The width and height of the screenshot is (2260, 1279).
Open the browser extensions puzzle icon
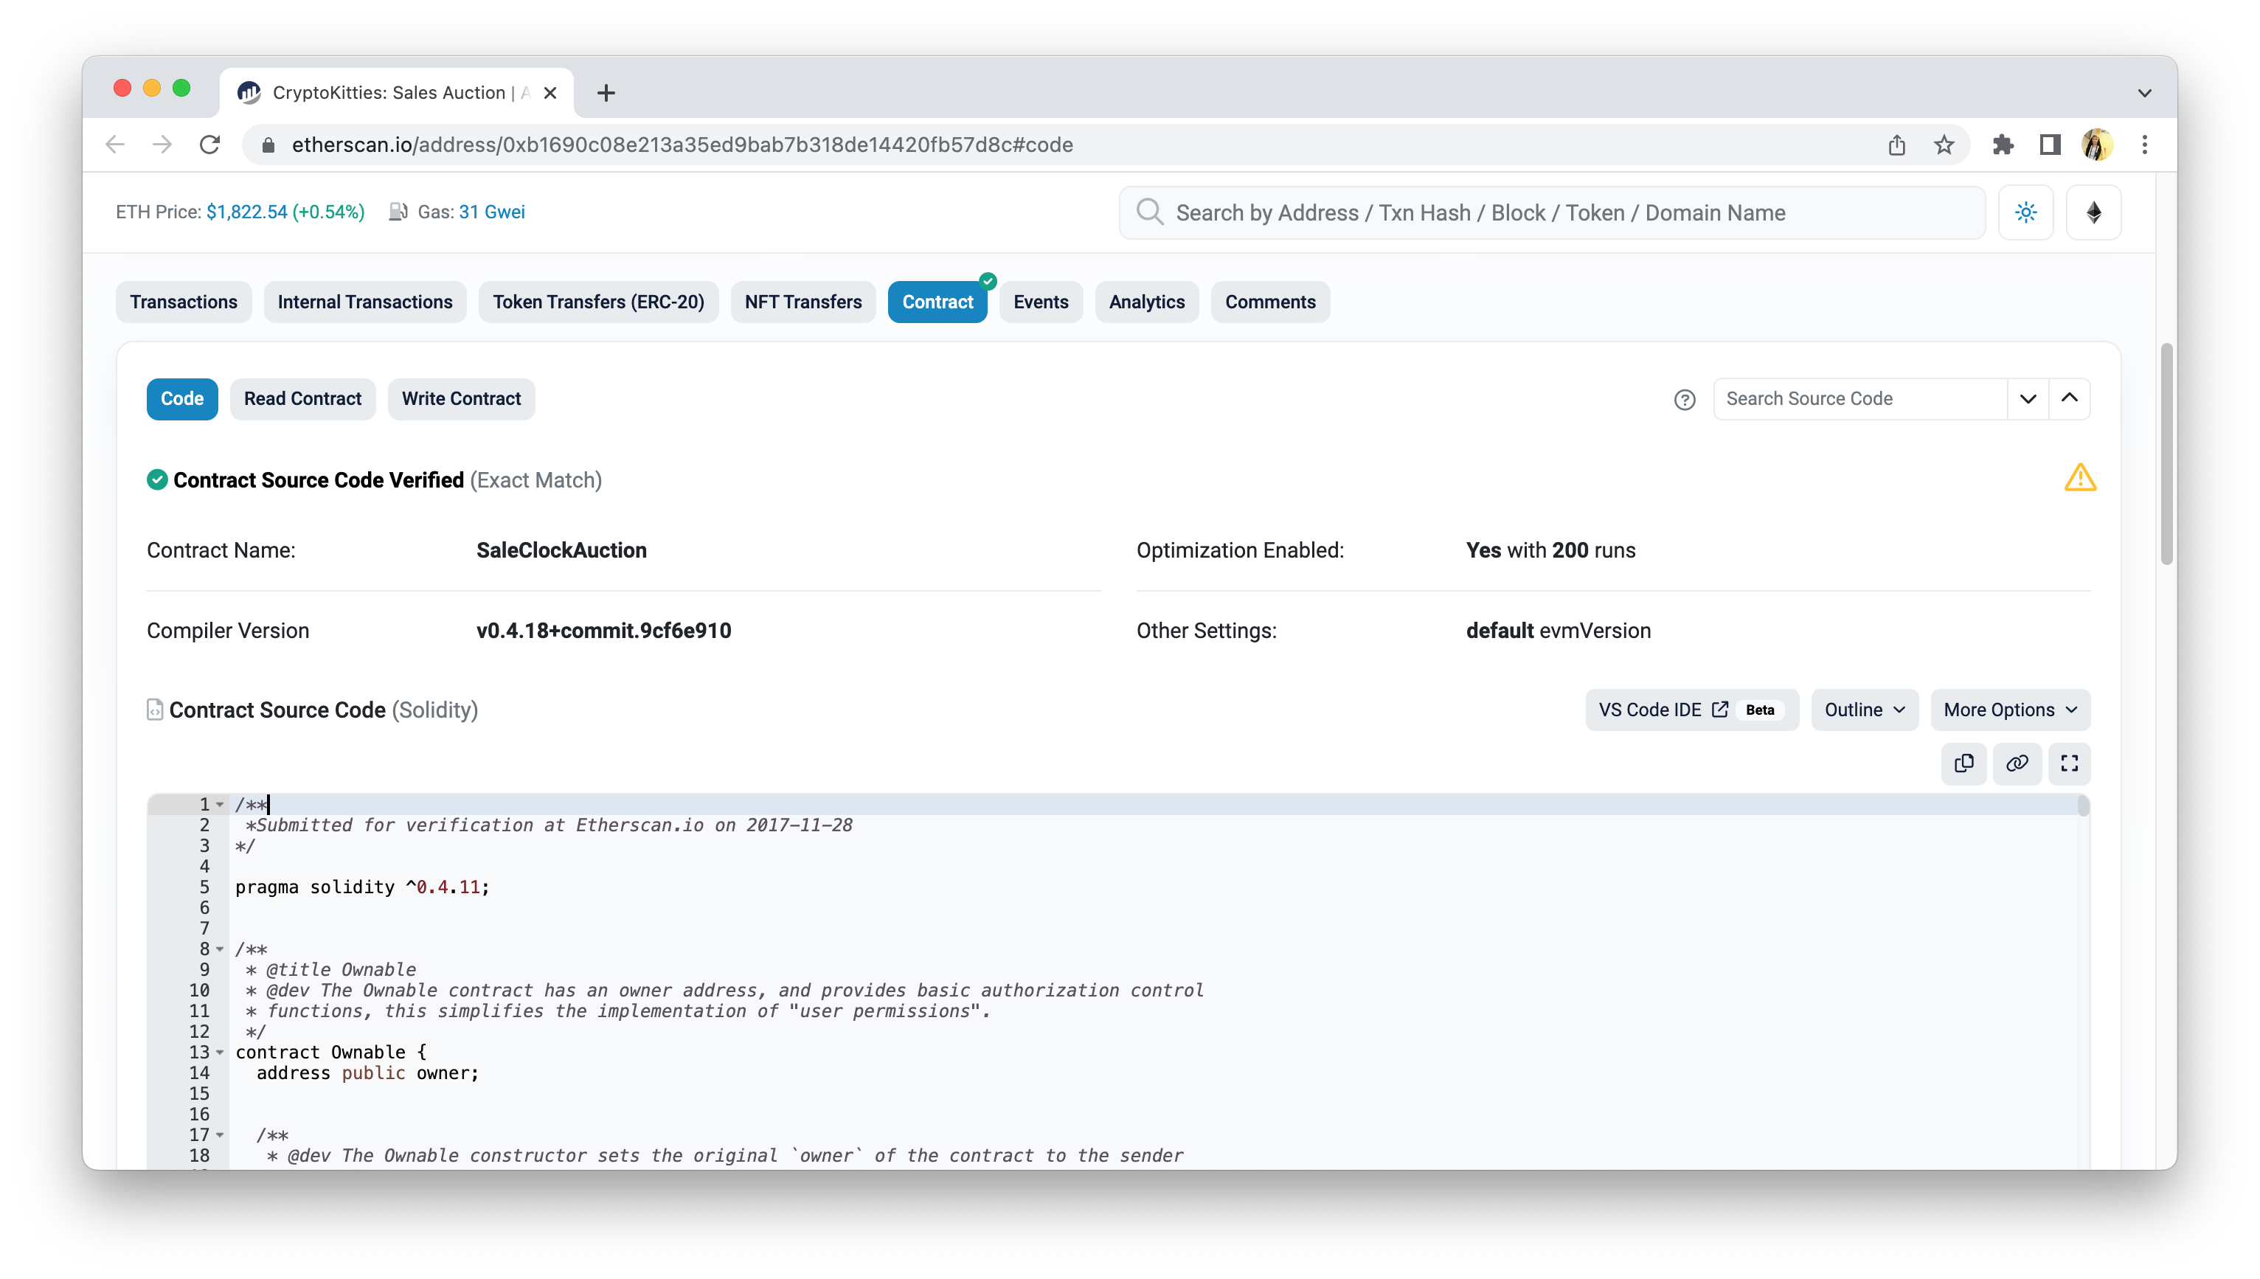pos(2003,145)
